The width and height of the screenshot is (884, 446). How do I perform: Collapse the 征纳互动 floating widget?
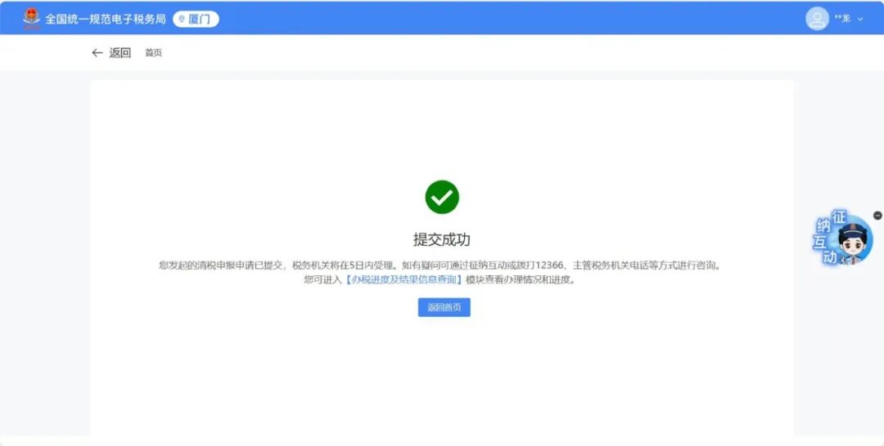pyautogui.click(x=877, y=216)
